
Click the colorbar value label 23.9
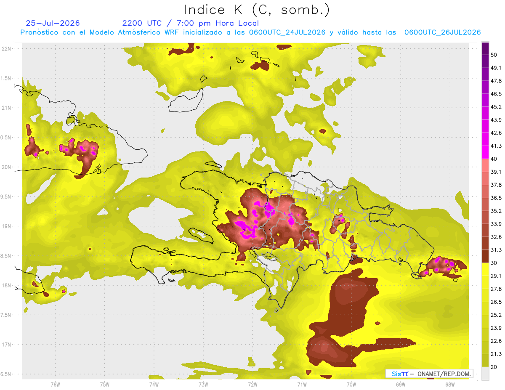pos(496,328)
